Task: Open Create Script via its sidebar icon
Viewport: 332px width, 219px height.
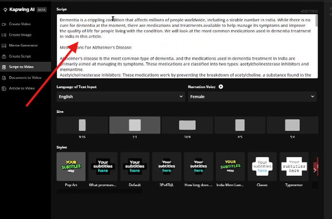Action: pyautogui.click(x=4, y=56)
